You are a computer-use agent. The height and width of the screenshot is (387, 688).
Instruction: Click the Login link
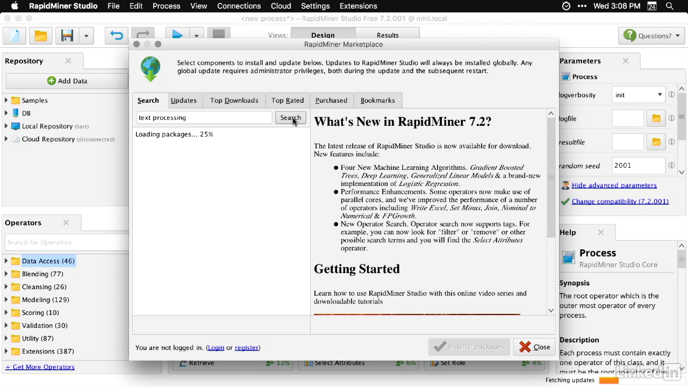click(216, 347)
